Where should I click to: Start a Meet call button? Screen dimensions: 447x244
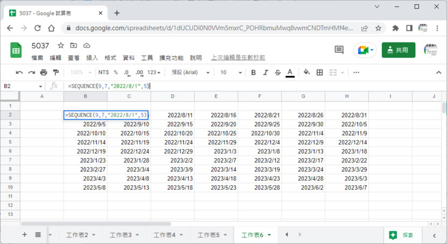coord(365,50)
